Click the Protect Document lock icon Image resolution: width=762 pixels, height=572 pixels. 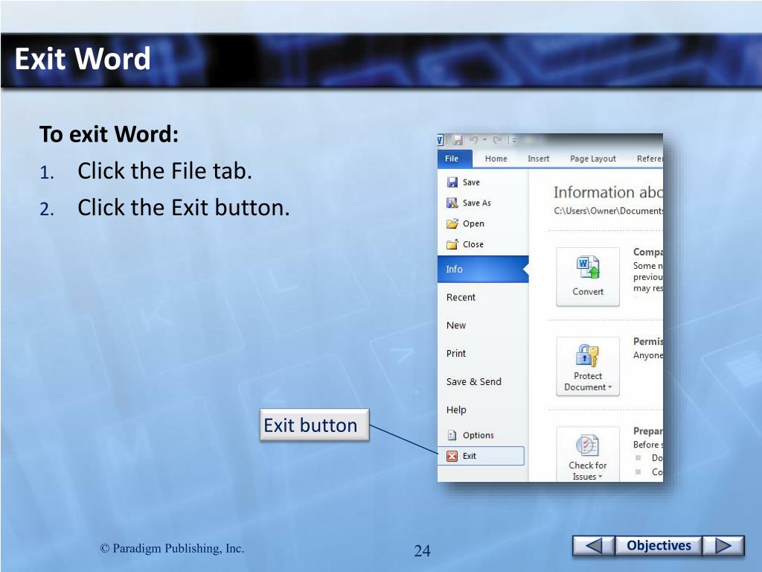click(x=588, y=355)
